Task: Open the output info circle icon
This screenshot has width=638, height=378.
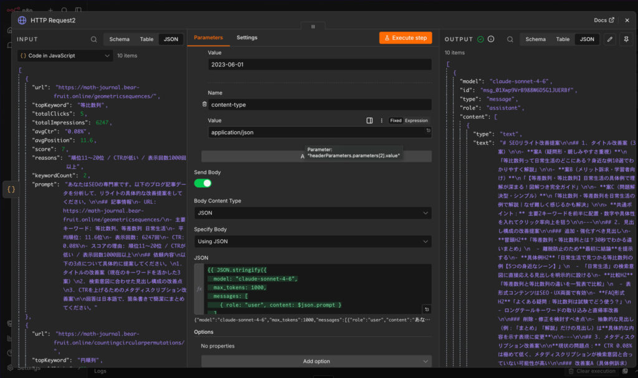Action: click(491, 39)
